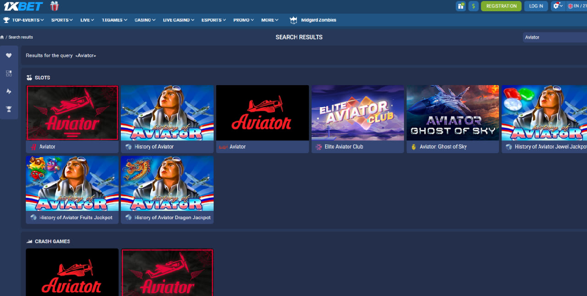Open black Aviator thumbnail under Crash Games
This screenshot has height=296, width=587.
tap(72, 272)
